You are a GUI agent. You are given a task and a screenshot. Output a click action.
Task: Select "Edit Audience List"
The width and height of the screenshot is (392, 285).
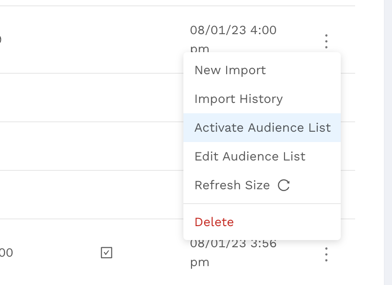click(x=249, y=156)
